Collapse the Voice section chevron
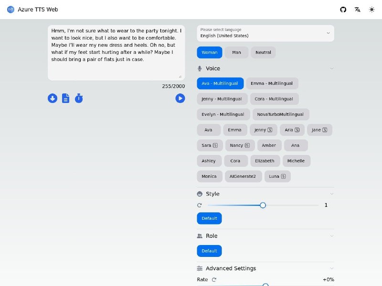This screenshot has width=382, height=286. click(331, 69)
